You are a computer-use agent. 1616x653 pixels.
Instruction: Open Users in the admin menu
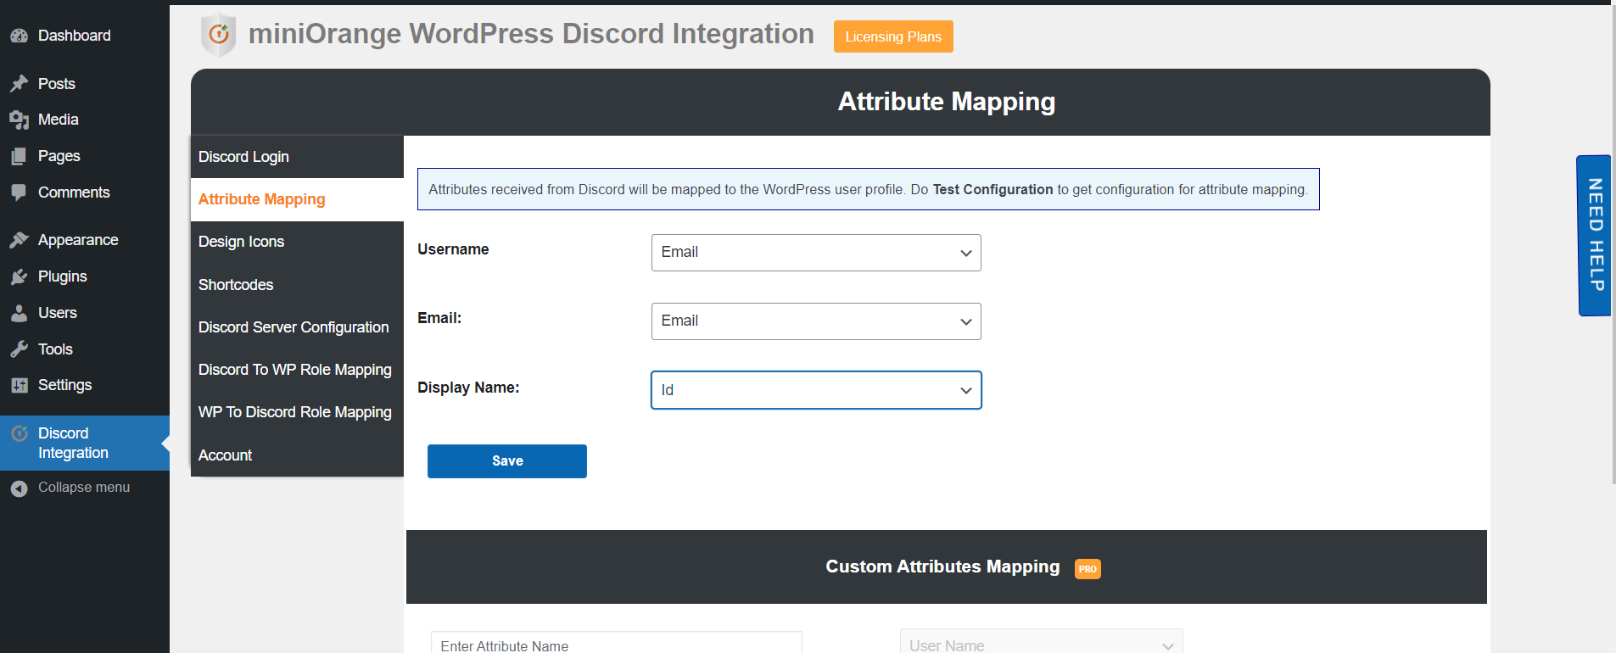(85, 313)
